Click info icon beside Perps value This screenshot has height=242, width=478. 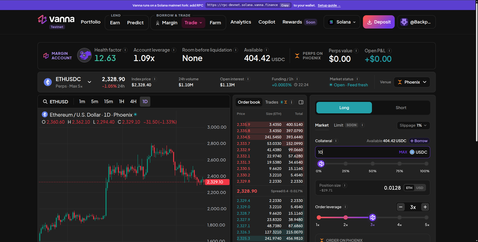[356, 51]
